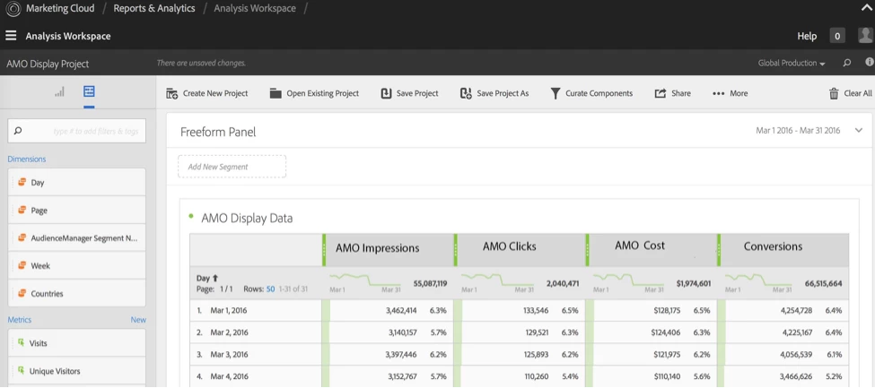Click Marketing Cloud breadcrumb

[60, 8]
